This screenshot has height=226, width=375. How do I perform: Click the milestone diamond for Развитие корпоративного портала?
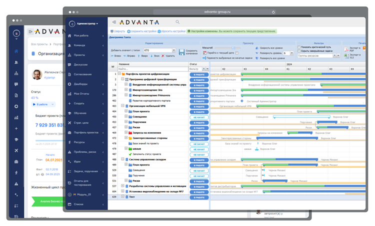click(x=242, y=101)
